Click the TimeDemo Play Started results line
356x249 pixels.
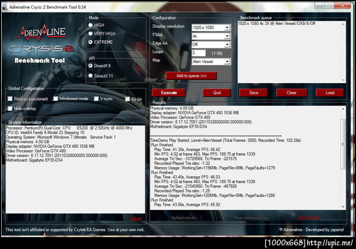tap(225, 141)
